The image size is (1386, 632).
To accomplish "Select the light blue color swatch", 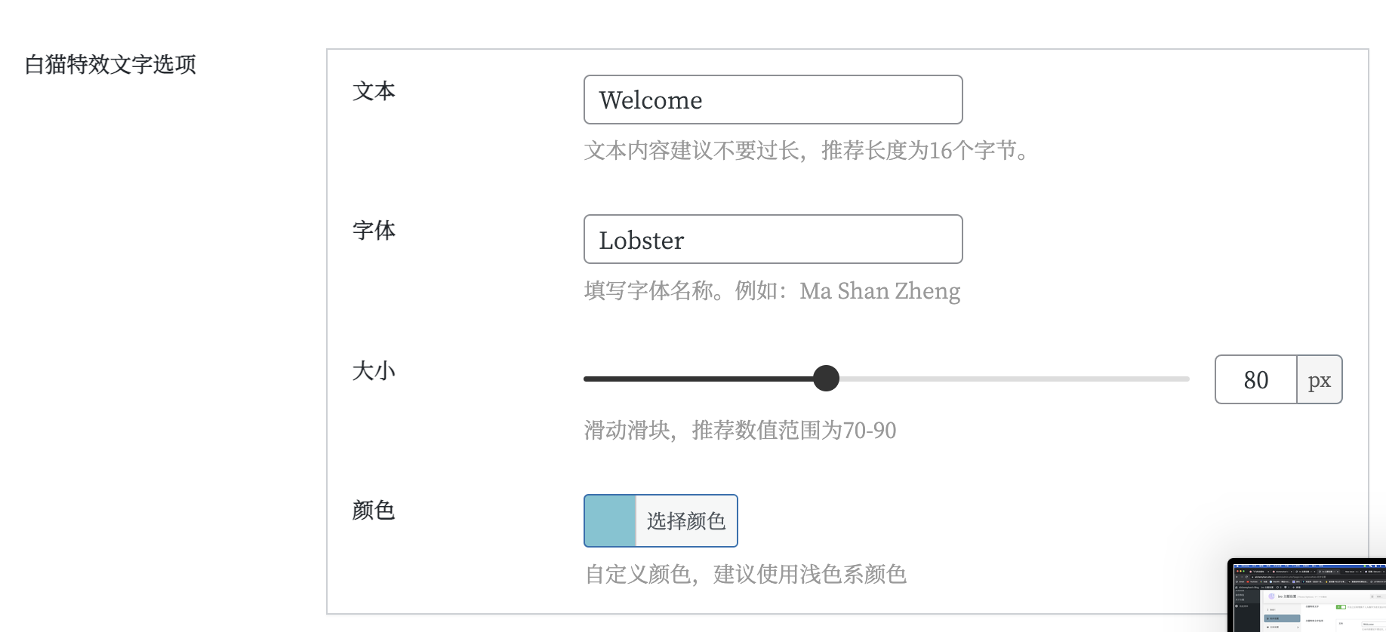I will pyautogui.click(x=609, y=520).
